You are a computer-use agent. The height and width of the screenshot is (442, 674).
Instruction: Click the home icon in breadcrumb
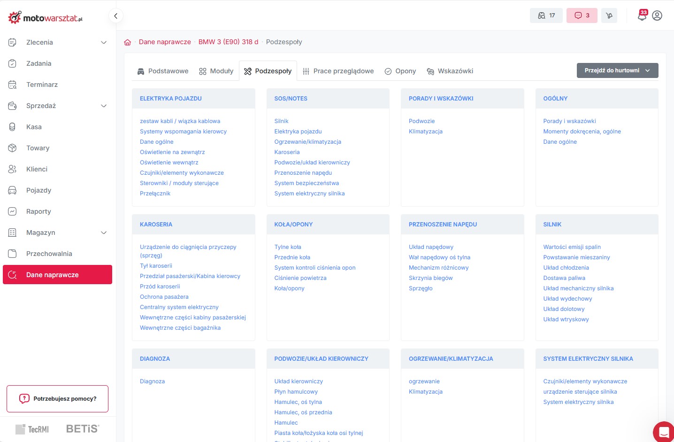pyautogui.click(x=127, y=42)
